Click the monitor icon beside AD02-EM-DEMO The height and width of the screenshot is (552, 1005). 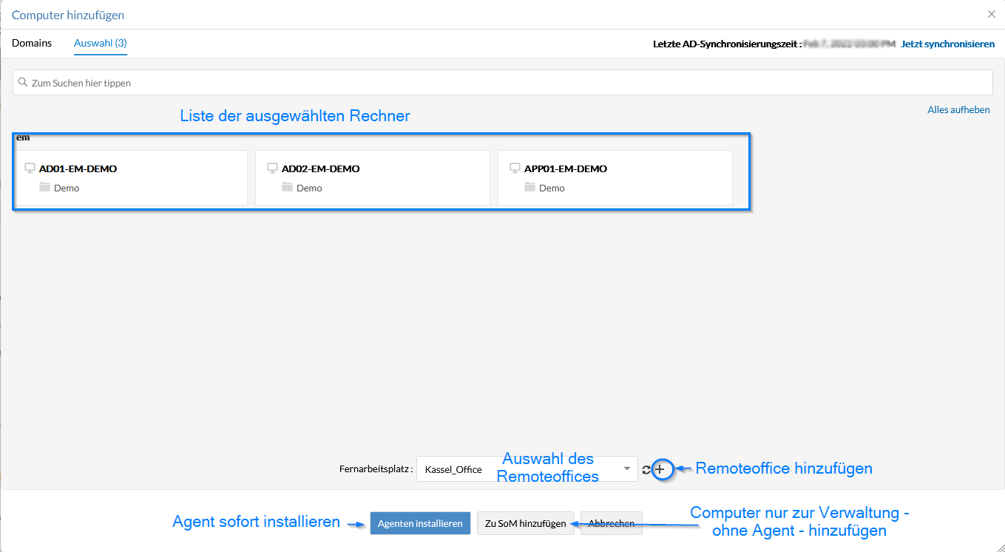coord(272,168)
